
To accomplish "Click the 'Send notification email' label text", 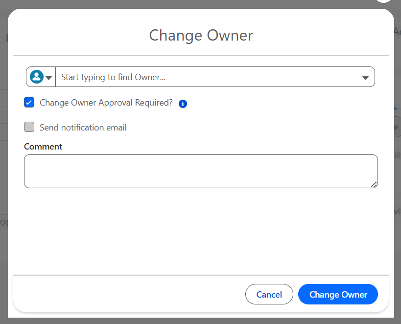I will [x=83, y=128].
